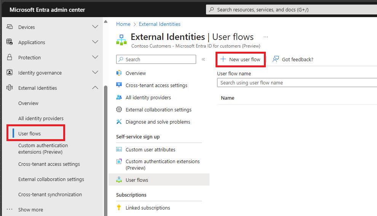Click the Protection lock icon
This screenshot has width=377, height=216.
click(x=10, y=57)
